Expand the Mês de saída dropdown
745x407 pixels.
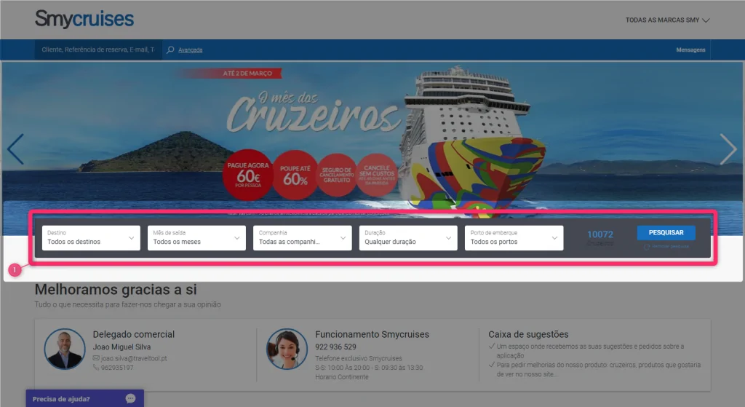[196, 238]
